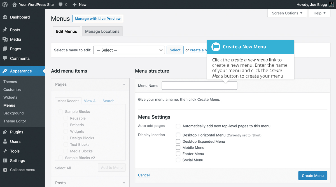Open the Select a menu to edit dropdown

[129, 50]
